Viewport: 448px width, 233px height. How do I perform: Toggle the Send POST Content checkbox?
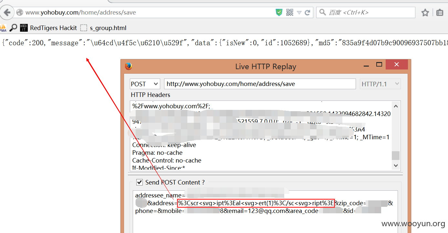point(140,182)
